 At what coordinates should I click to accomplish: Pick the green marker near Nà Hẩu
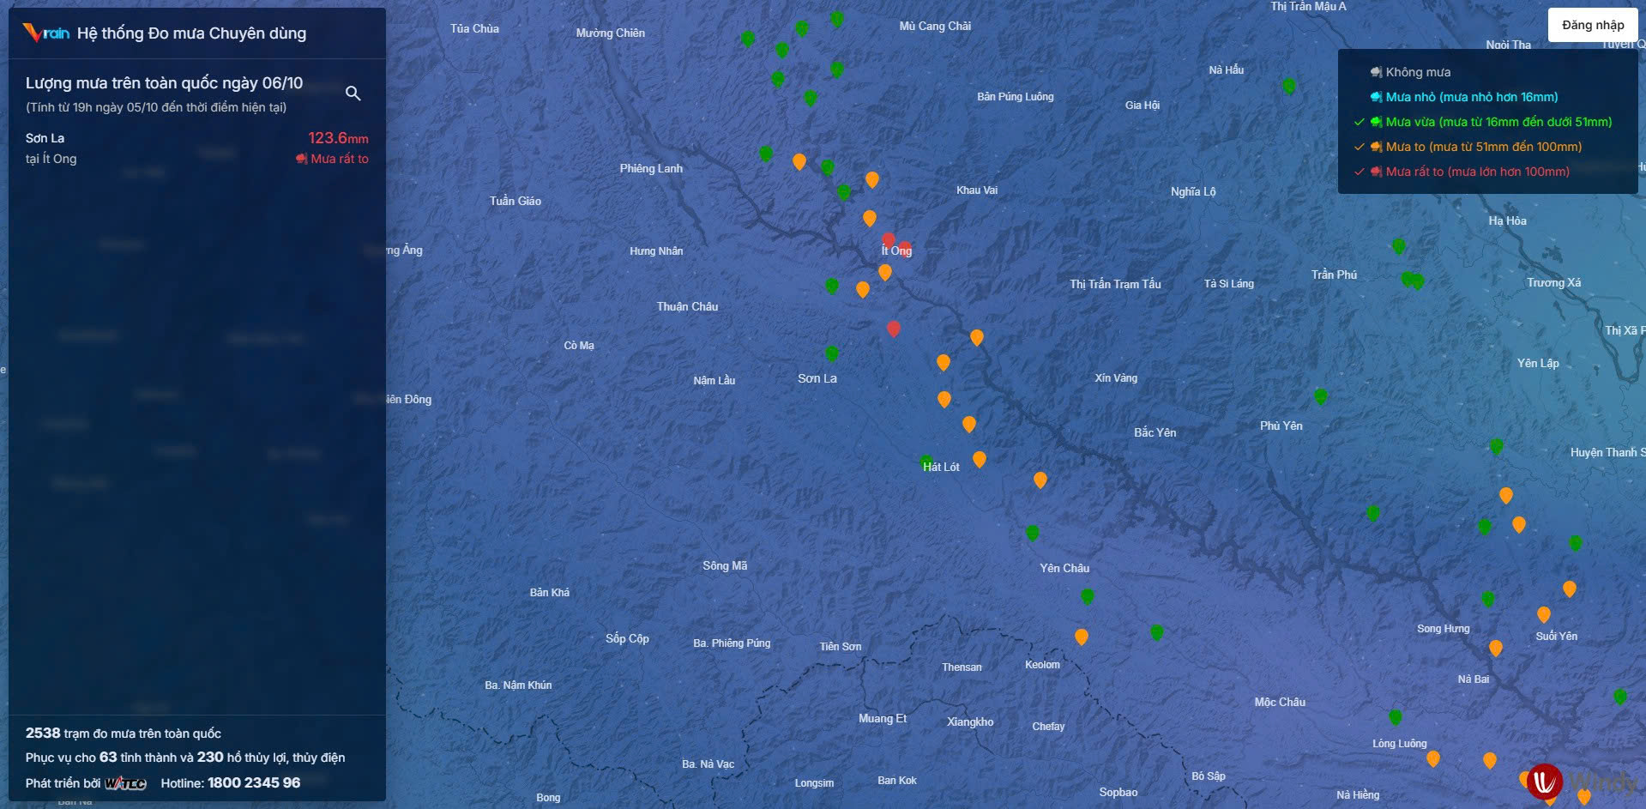coord(1288,86)
